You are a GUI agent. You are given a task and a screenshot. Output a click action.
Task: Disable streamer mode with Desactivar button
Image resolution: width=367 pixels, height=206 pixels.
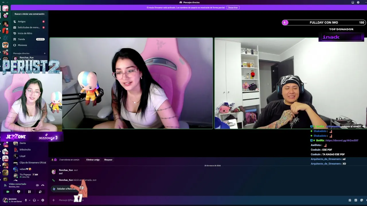[233, 7]
